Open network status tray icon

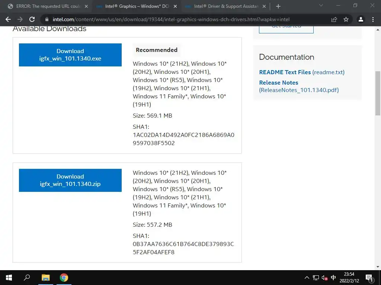click(316, 278)
